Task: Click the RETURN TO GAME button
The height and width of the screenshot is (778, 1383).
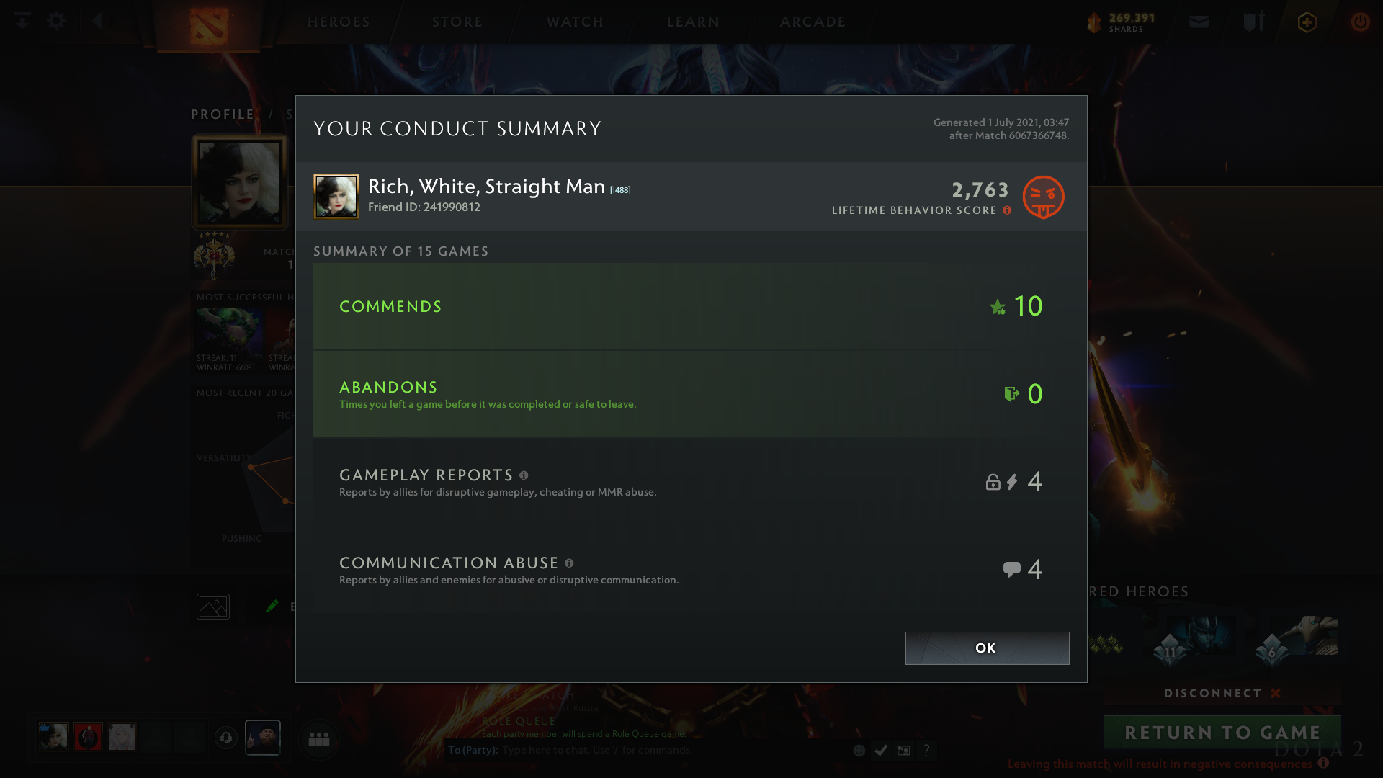Action: (1222, 733)
